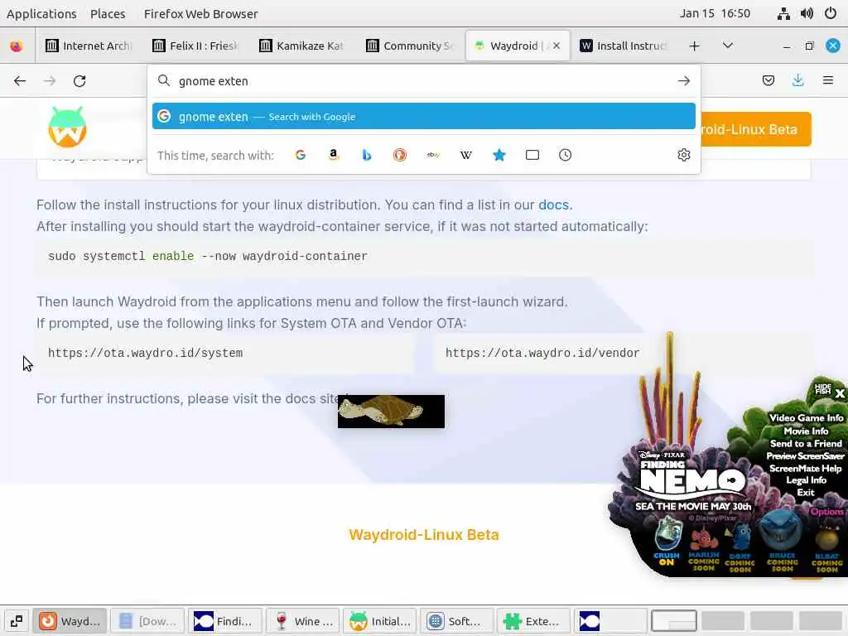Submit the URL bar search arrow
848x636 pixels.
coord(683,80)
